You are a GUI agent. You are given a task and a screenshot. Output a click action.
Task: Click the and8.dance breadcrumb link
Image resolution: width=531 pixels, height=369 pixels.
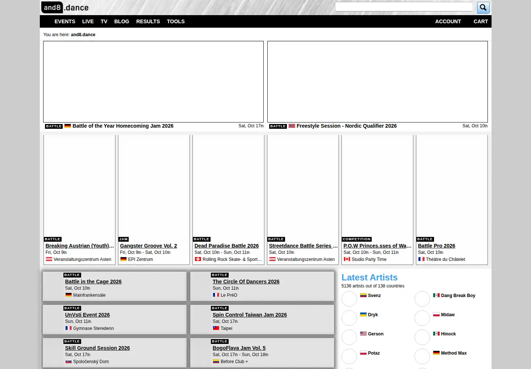click(83, 35)
